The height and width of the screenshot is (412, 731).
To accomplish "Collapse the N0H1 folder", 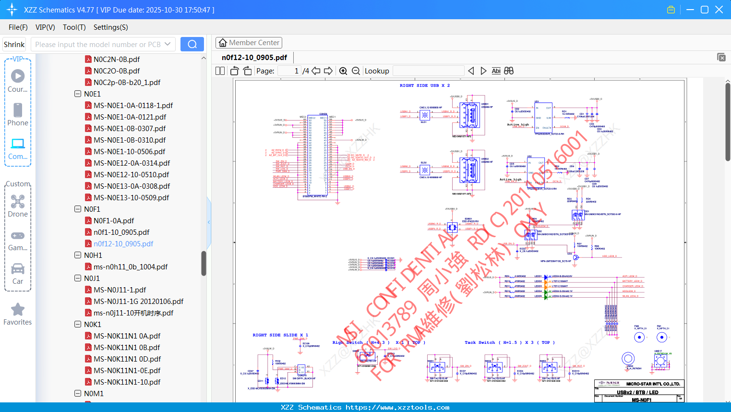I will pos(78,255).
